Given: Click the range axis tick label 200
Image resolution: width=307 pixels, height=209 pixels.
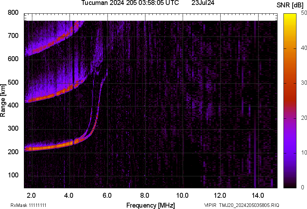Looking at the screenshot, I should point(13,152).
